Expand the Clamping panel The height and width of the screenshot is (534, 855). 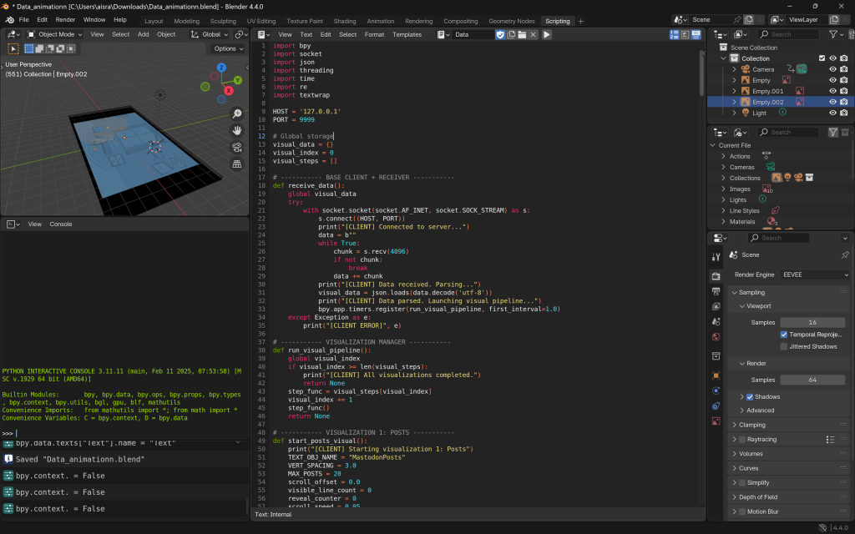pos(788,425)
